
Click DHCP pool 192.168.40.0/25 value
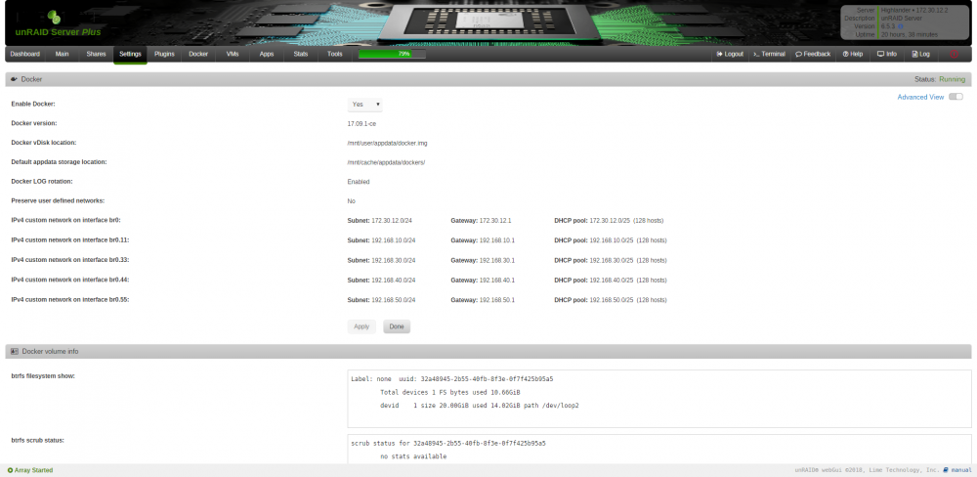[x=612, y=280]
